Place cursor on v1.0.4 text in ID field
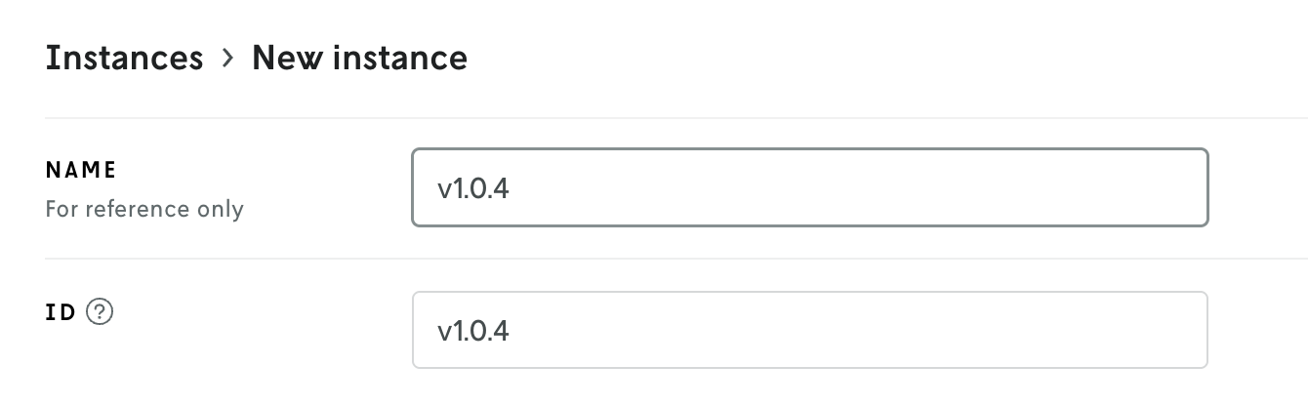 (x=473, y=331)
